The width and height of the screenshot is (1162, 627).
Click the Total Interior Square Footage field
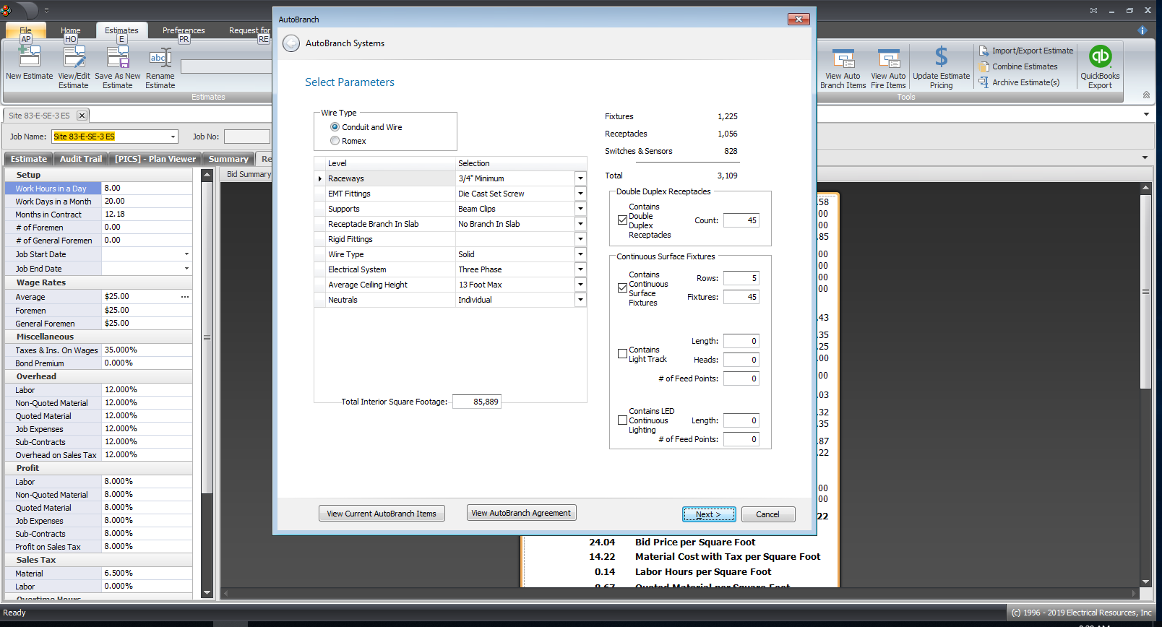point(476,402)
